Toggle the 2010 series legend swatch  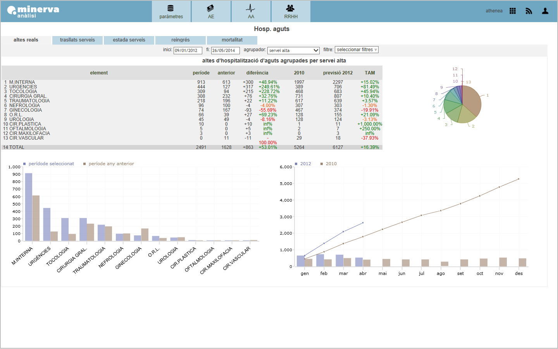pyautogui.click(x=322, y=164)
